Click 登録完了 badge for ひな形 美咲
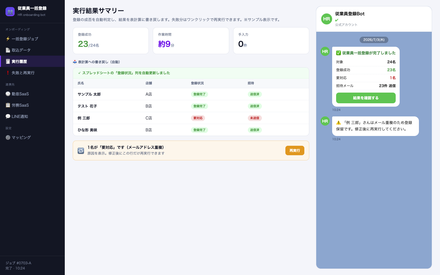The height and width of the screenshot is (275, 440). (200, 130)
